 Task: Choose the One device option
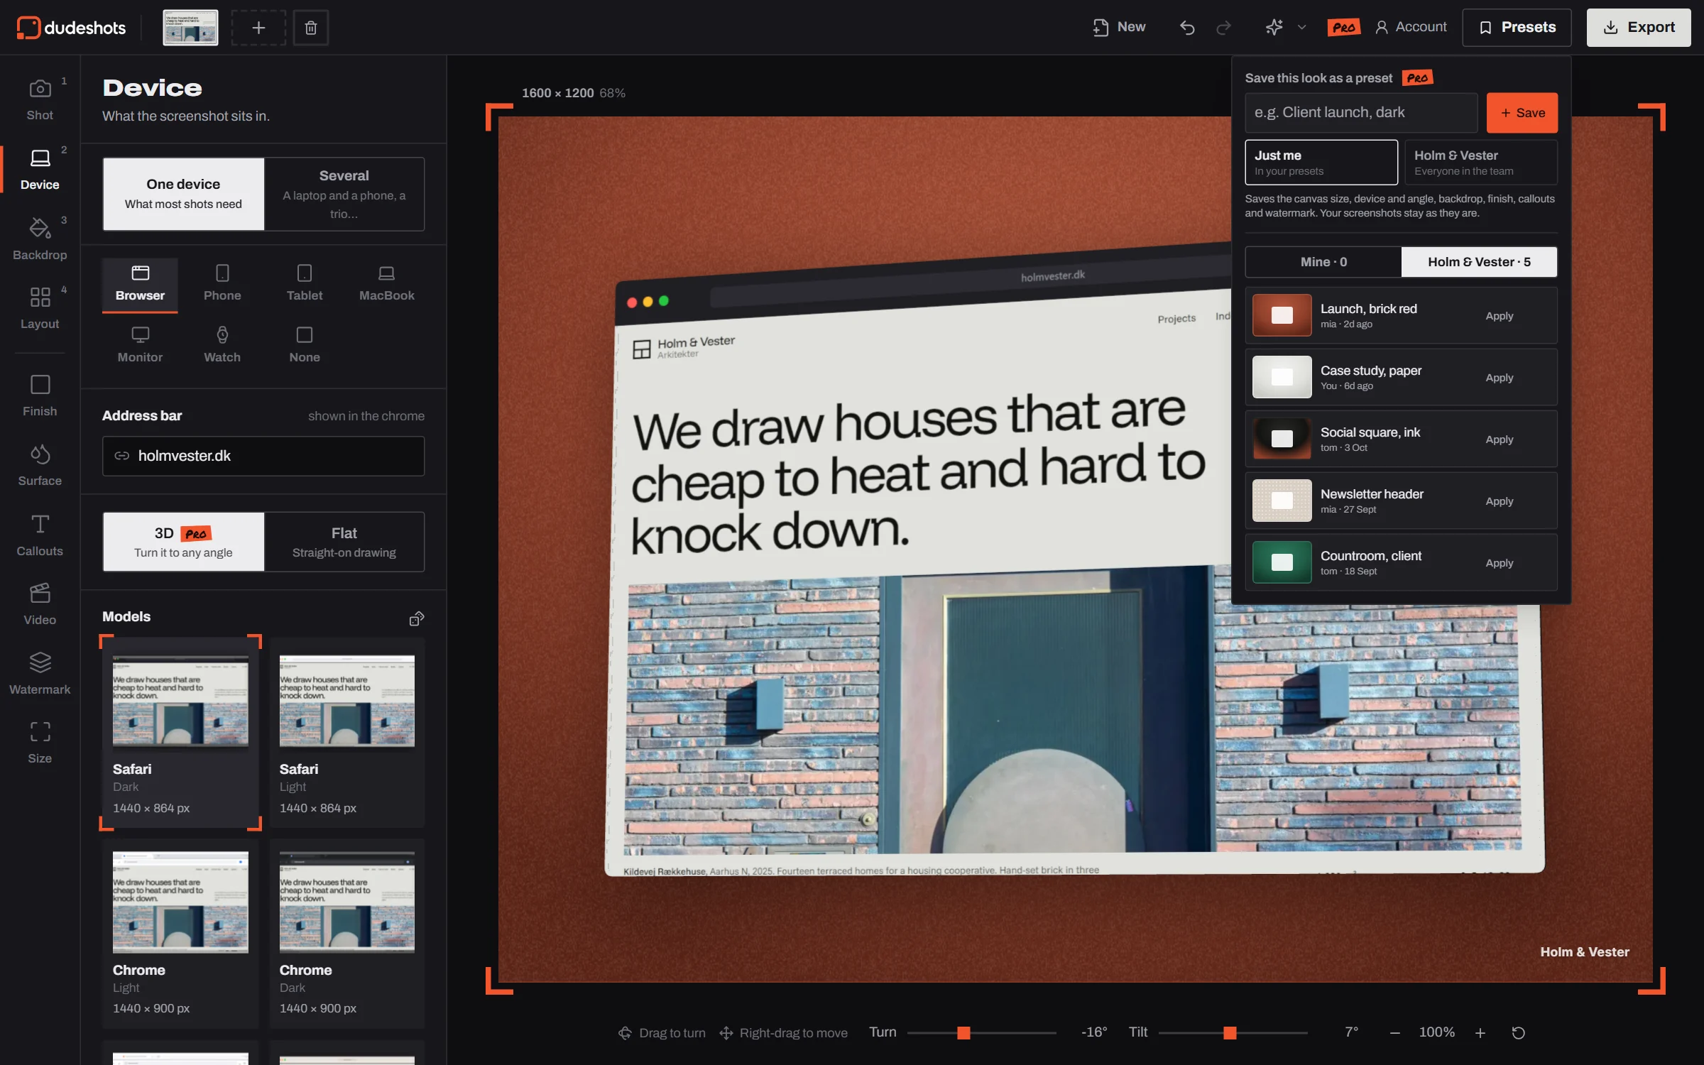183,194
